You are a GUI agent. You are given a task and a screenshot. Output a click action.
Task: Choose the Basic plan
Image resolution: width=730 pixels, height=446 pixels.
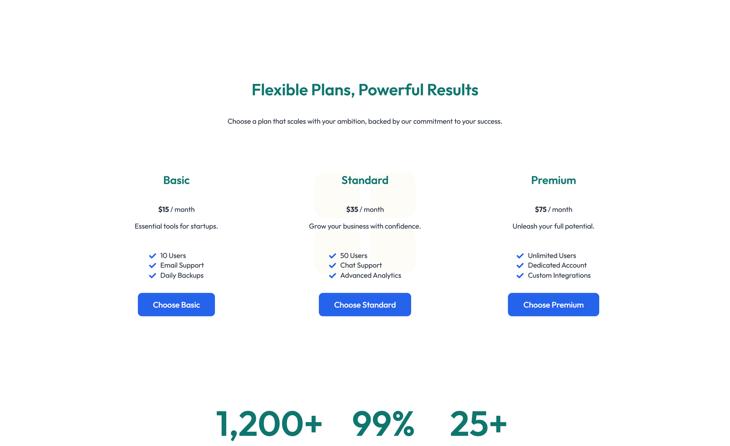pyautogui.click(x=176, y=305)
